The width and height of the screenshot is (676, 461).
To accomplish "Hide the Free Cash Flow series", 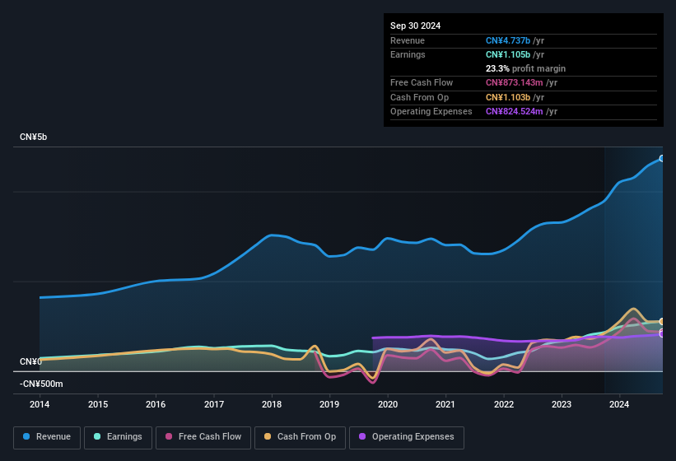I will point(203,436).
